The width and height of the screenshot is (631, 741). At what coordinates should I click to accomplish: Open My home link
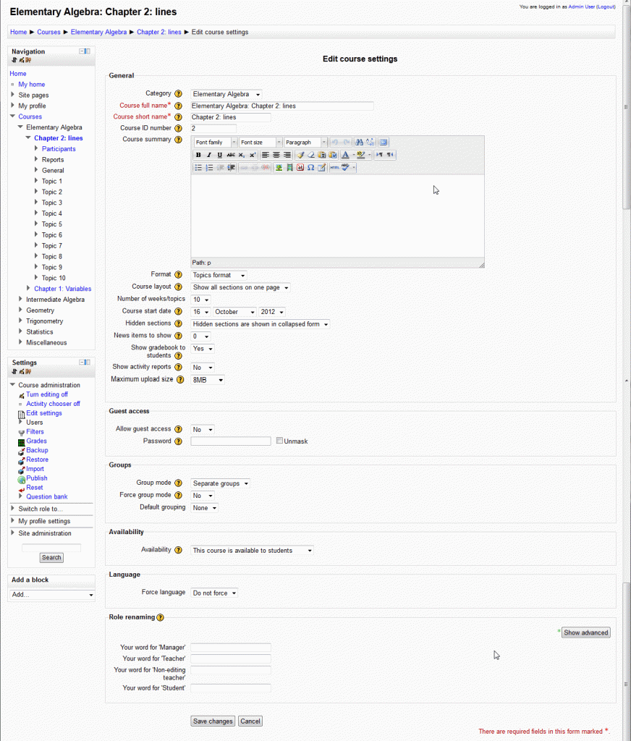[32, 85]
